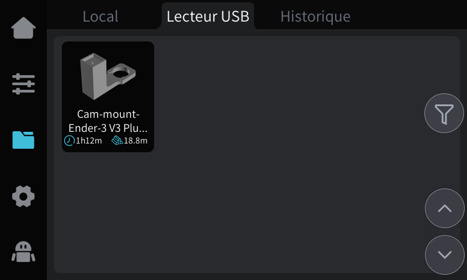Click the rectangular block of the model preview
The width and height of the screenshot is (467, 280).
93,76
